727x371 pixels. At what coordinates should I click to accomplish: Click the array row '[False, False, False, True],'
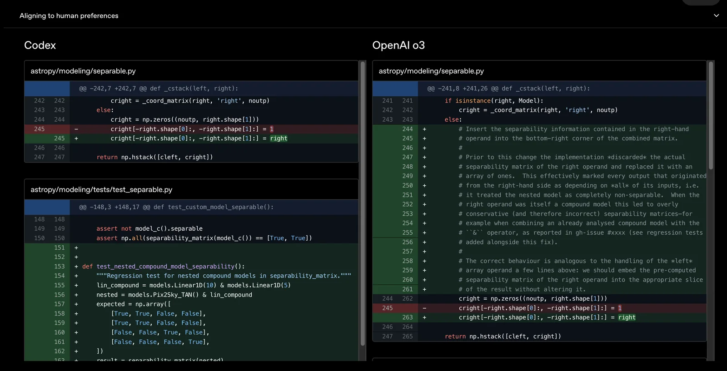pyautogui.click(x=160, y=342)
